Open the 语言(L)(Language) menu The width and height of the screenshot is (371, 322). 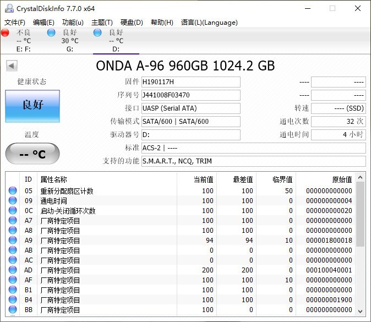point(209,23)
